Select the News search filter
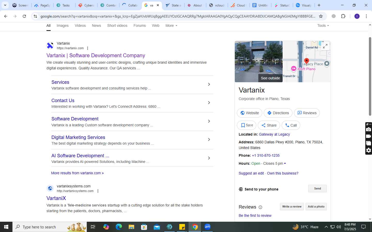The image size is (372, 232). (96, 26)
